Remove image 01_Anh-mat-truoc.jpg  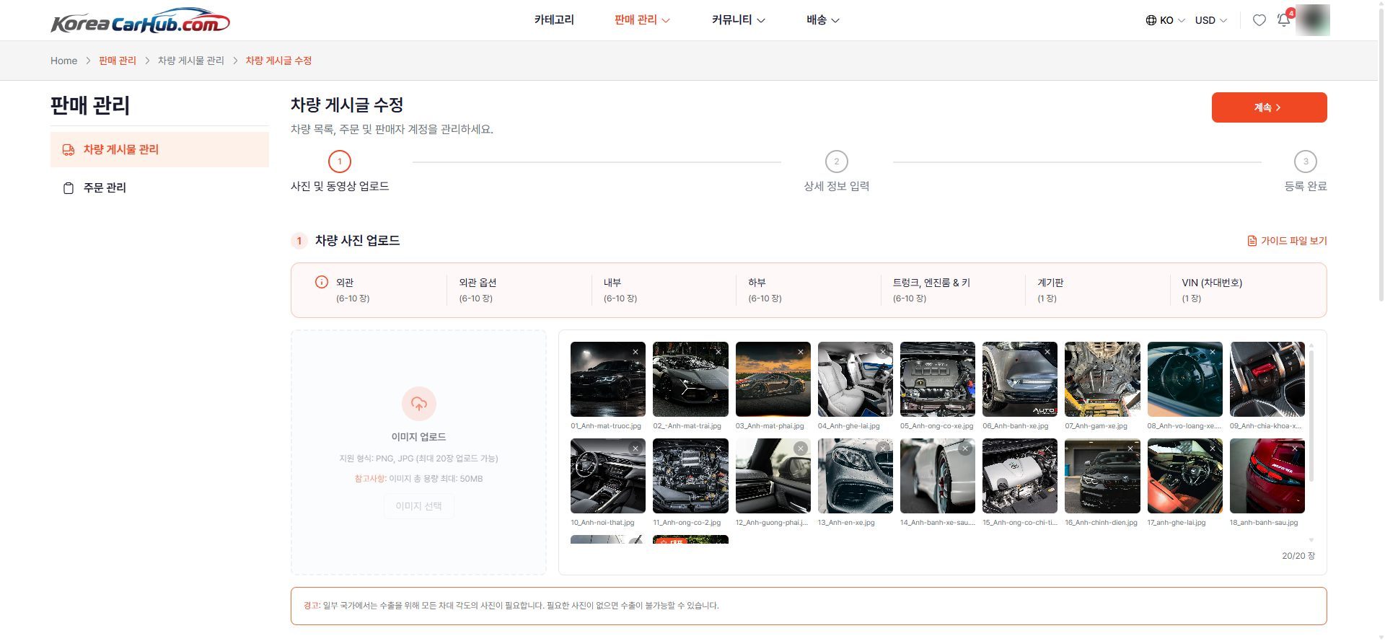pyautogui.click(x=636, y=352)
